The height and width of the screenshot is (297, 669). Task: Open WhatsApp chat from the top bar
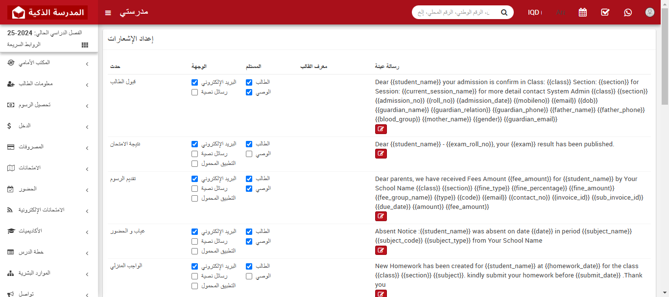point(627,12)
